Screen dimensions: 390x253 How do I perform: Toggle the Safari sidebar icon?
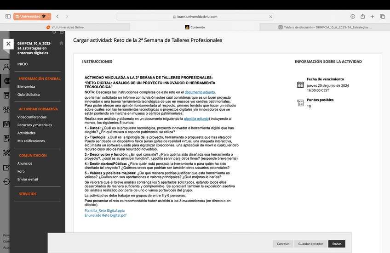point(8,17)
